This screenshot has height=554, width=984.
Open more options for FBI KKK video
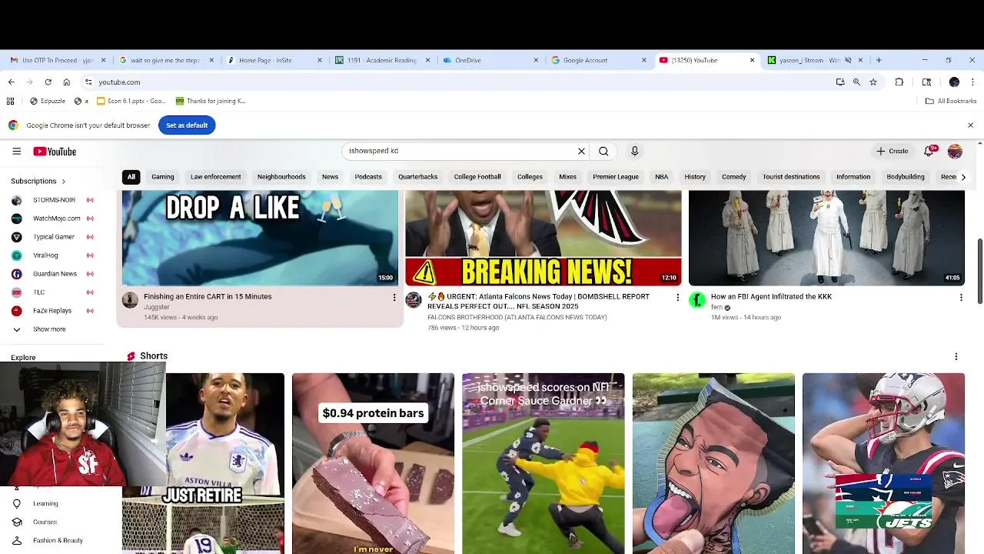[x=961, y=297]
